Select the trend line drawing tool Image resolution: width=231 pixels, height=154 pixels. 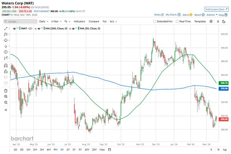click(x=6, y=28)
